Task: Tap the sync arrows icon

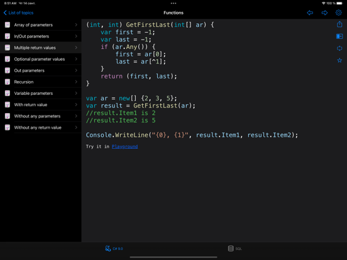Action: pyautogui.click(x=339, y=48)
